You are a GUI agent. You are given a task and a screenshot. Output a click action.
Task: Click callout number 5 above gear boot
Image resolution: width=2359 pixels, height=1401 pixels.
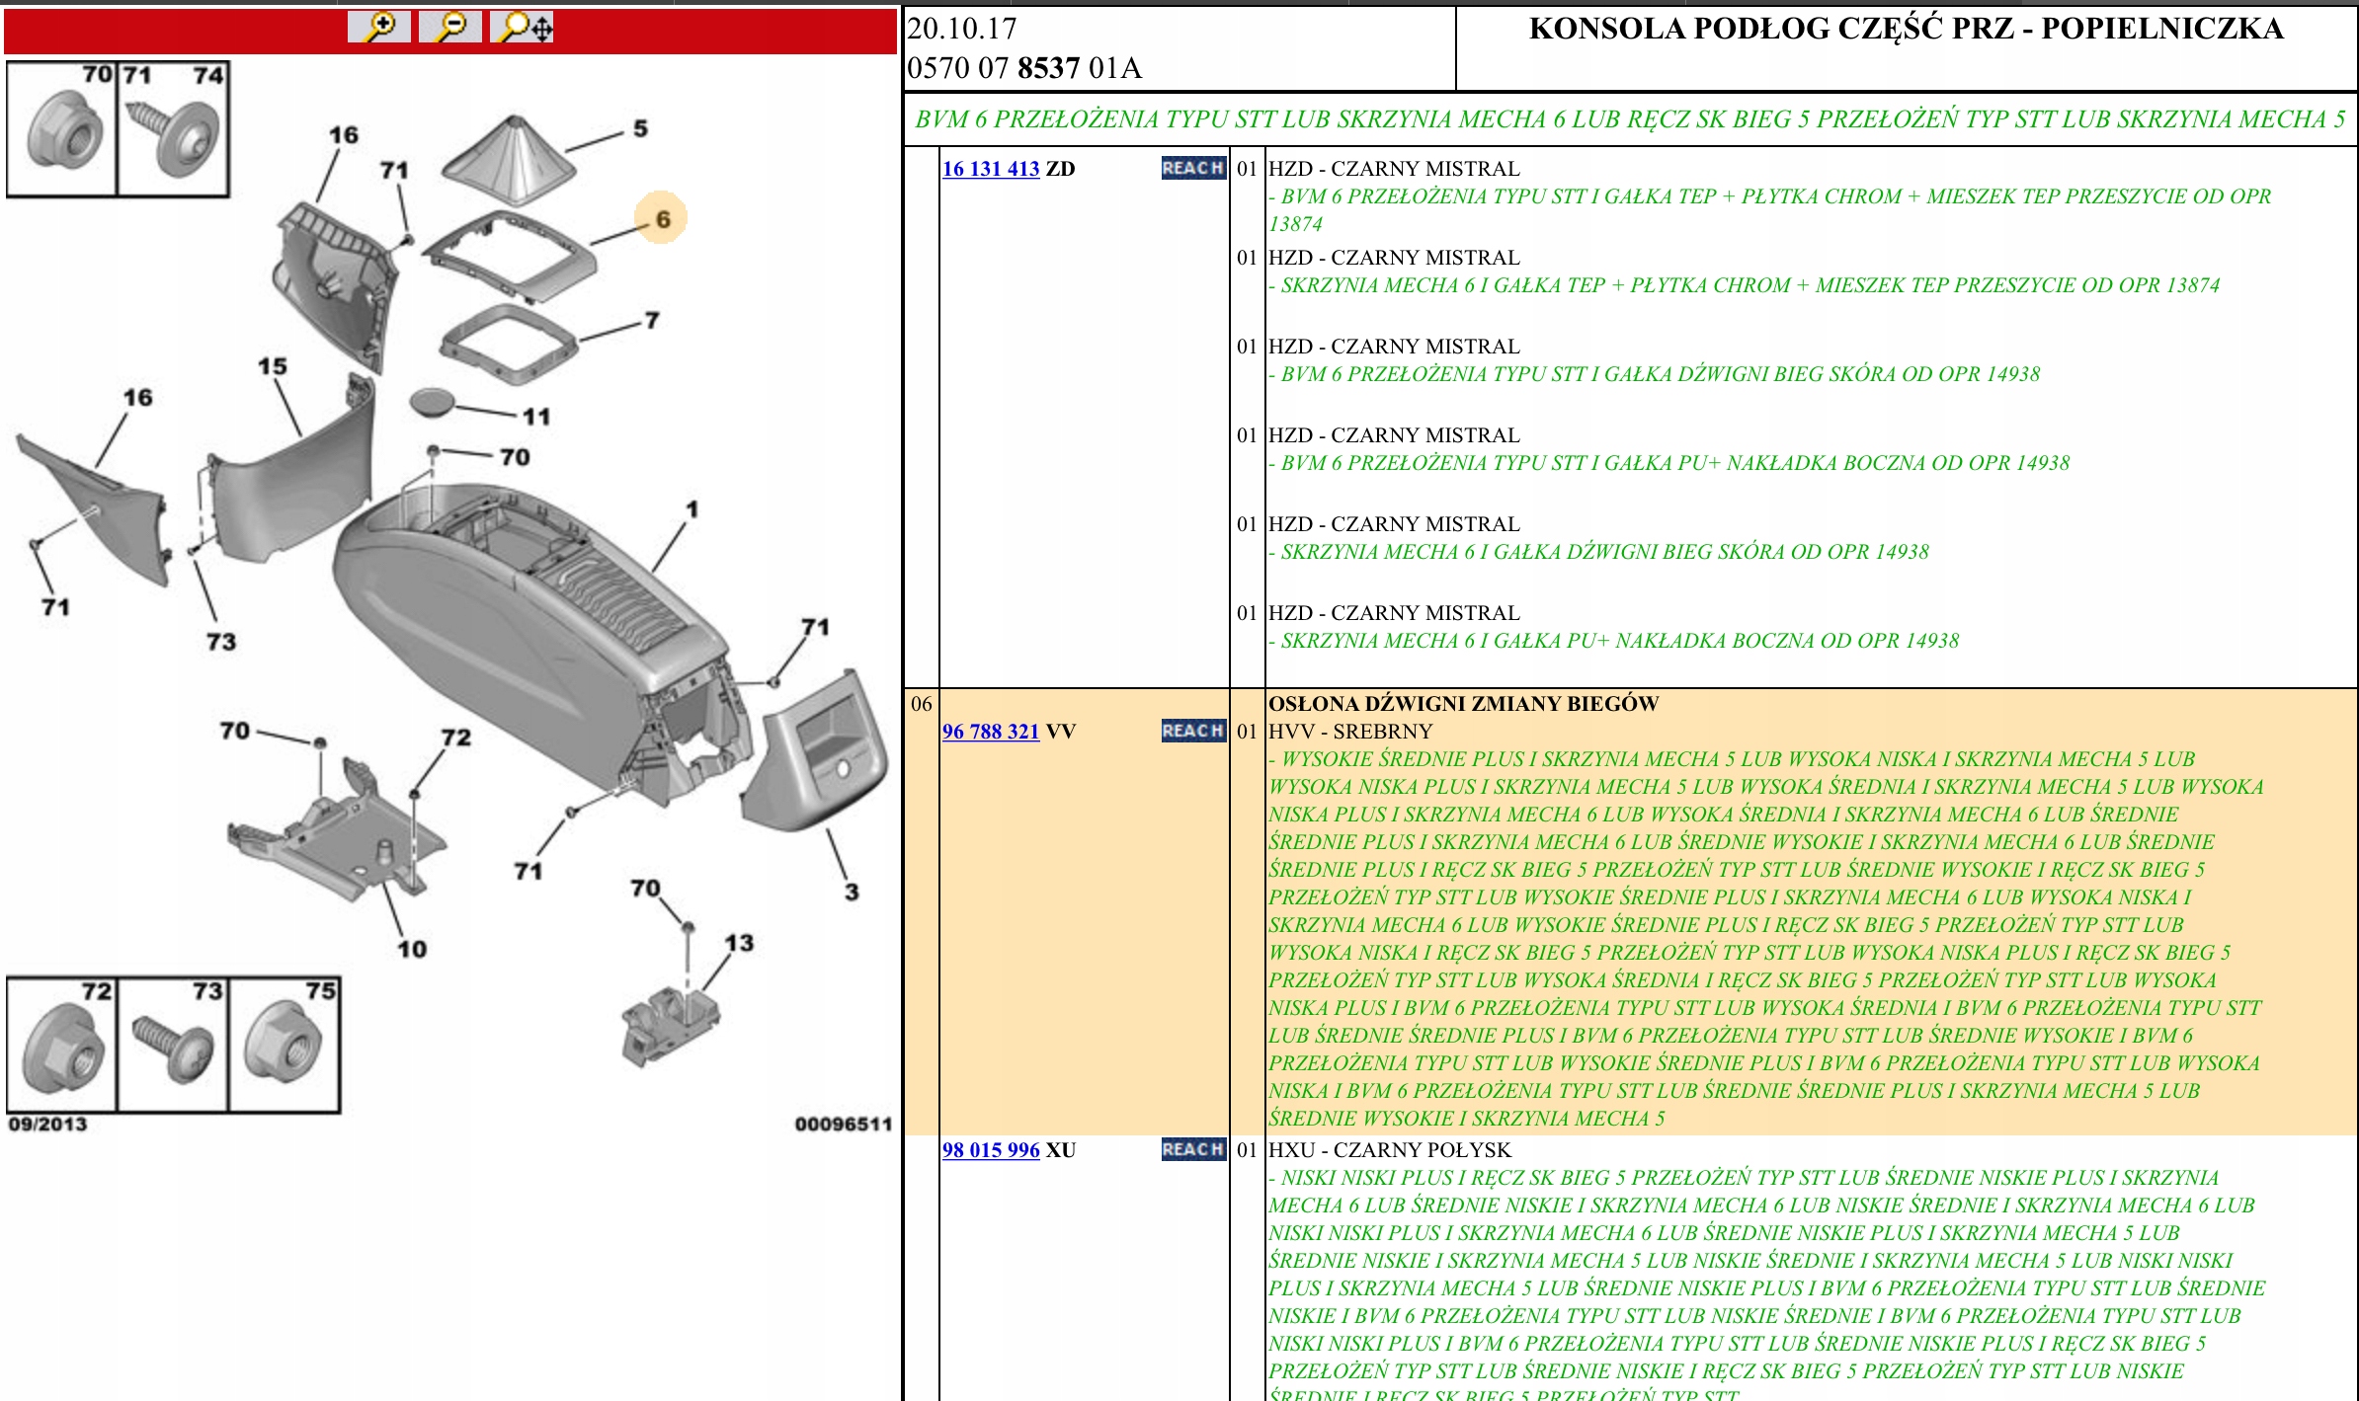[640, 129]
